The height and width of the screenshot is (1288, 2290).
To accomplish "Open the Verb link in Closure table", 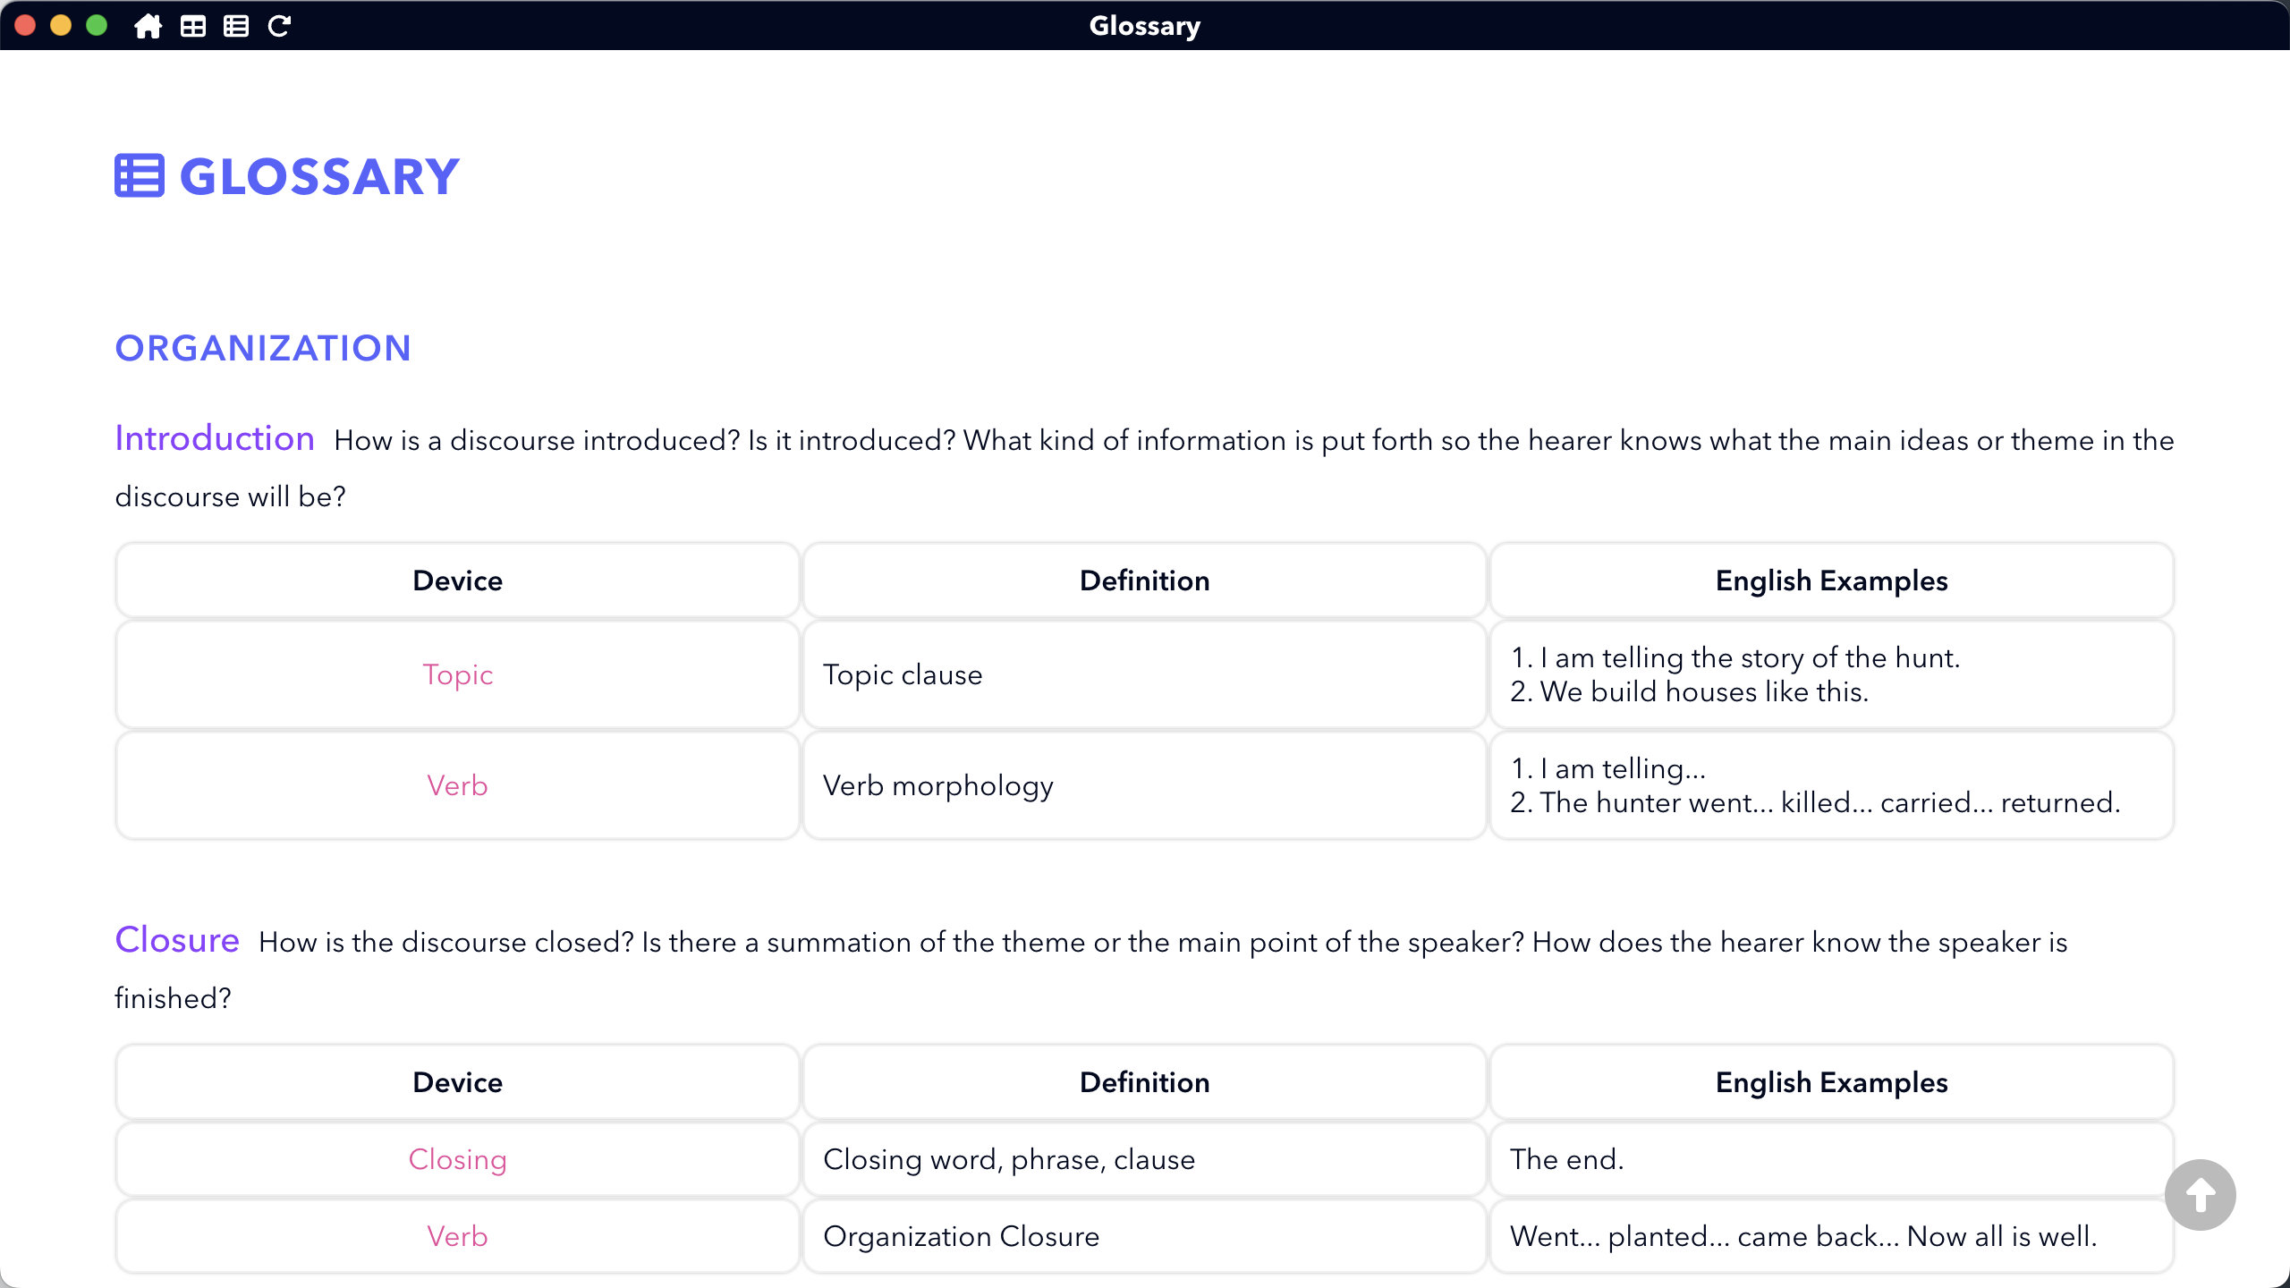I will 457,1236.
